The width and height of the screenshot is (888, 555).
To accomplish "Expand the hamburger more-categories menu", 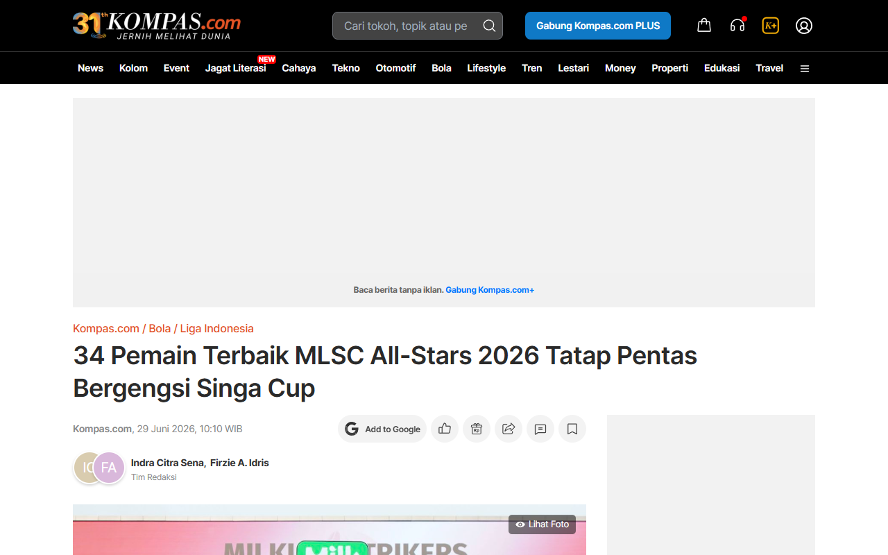I will coord(805,68).
